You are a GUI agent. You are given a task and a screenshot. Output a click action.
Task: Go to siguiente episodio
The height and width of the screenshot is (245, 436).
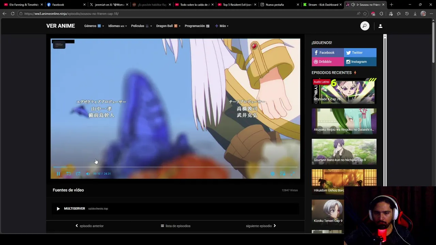point(261,226)
